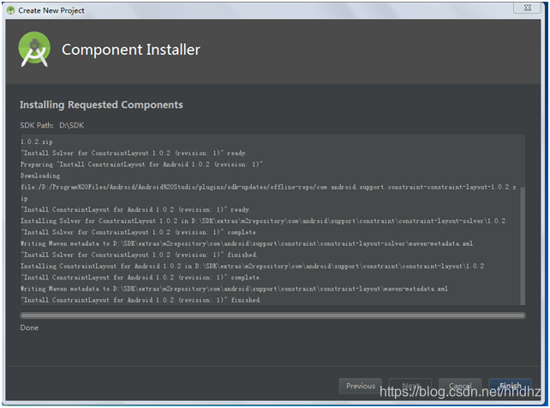Click the Cancel button

(460, 386)
